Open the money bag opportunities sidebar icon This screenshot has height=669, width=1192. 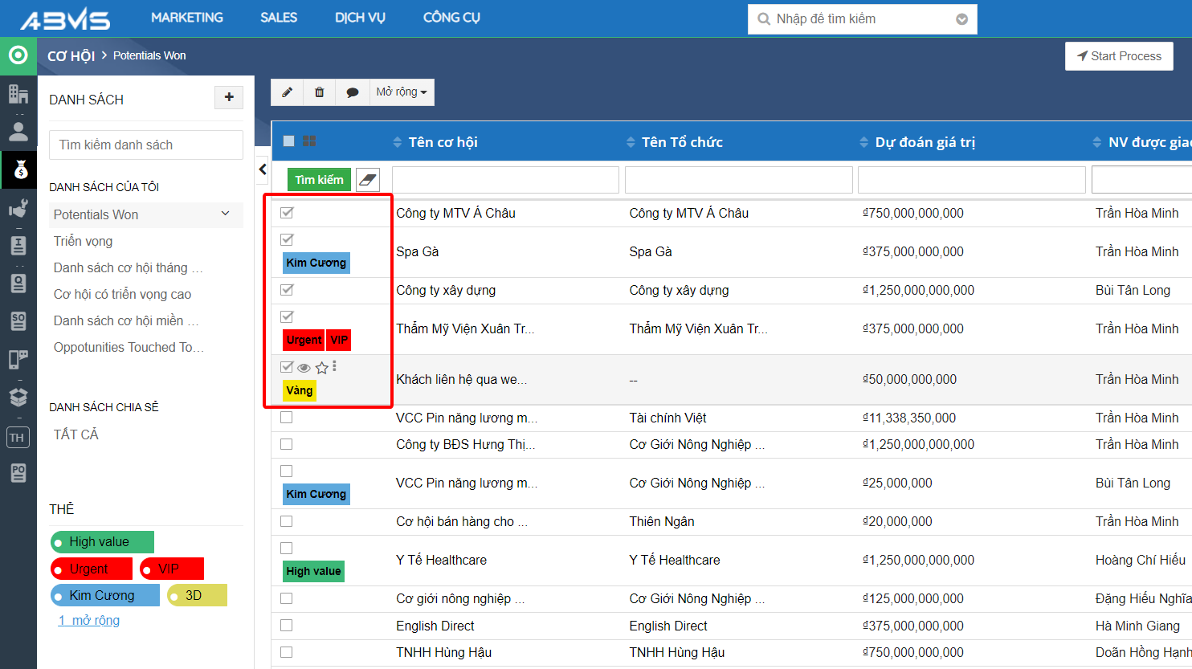[19, 169]
